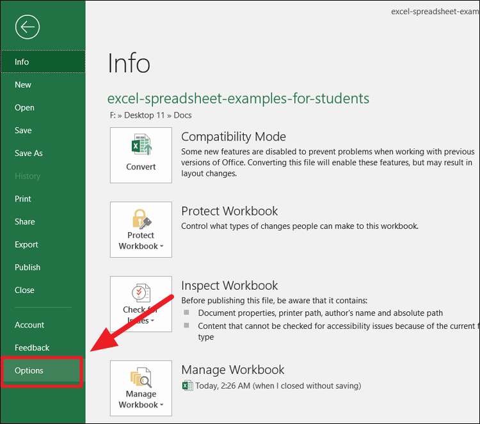Click the back arrow circle icon
This screenshot has height=424, width=480.
point(28,27)
